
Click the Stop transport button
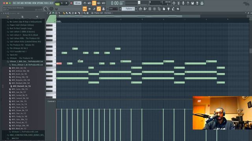click(x=66, y=3)
